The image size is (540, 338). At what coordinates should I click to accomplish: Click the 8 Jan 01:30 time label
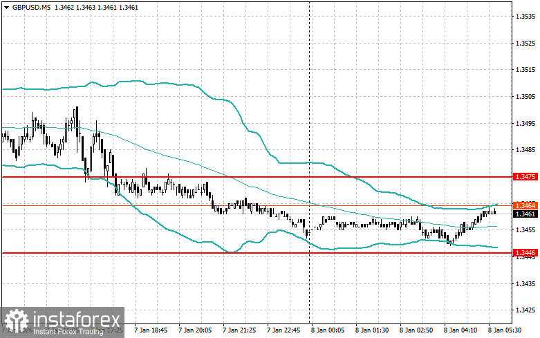coord(372,330)
